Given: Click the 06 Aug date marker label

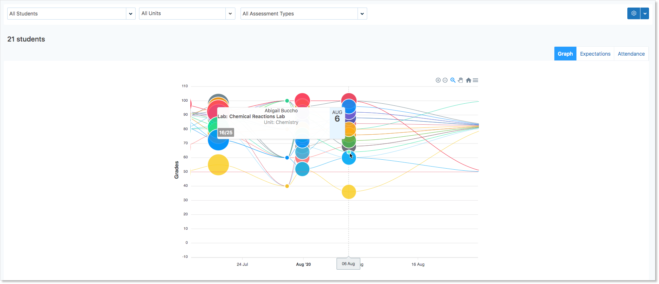Looking at the screenshot, I should pos(348,264).
